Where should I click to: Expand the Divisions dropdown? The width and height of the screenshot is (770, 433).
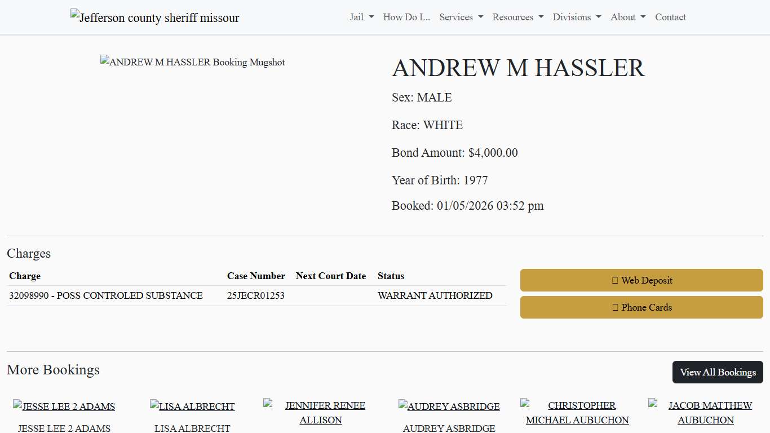tap(576, 17)
